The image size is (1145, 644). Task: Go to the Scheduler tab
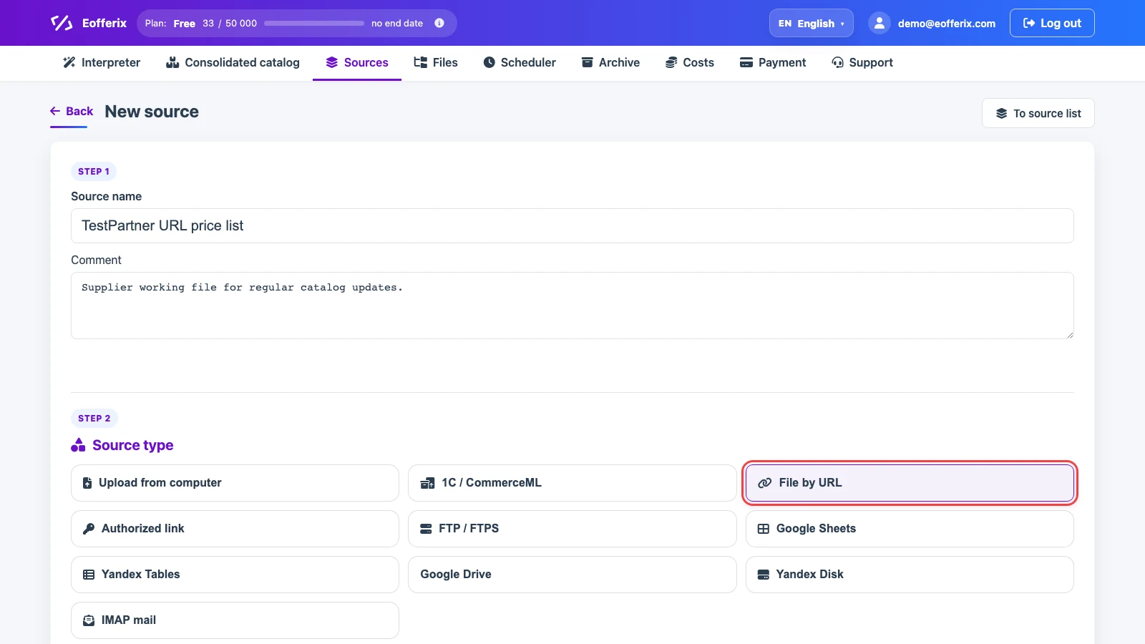(x=520, y=62)
